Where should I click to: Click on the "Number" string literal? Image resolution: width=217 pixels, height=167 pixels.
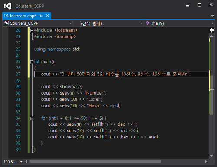95,93
